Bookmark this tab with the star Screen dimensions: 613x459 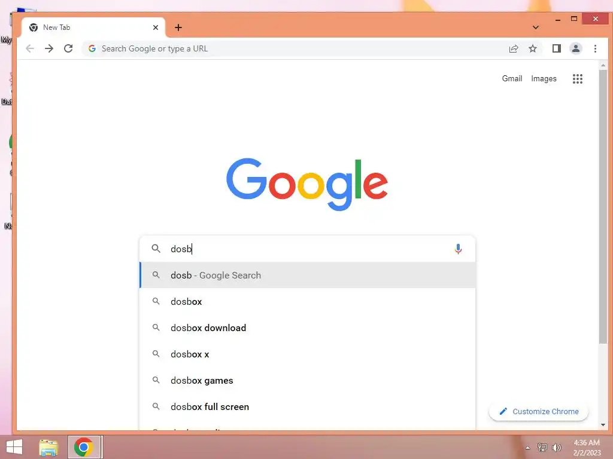[x=532, y=49]
